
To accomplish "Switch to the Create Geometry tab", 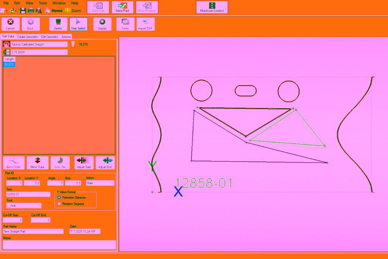I will click(27, 37).
